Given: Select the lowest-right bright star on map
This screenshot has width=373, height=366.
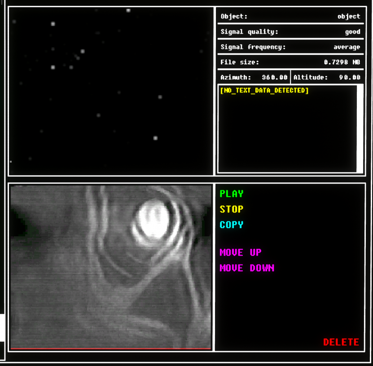Looking at the screenshot, I should point(155,138).
